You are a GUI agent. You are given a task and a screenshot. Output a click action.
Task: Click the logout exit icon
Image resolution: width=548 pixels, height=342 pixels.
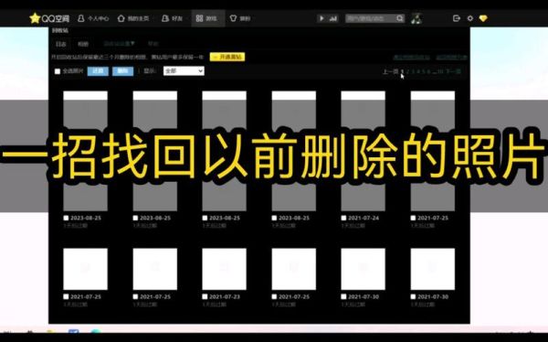pyautogui.click(x=456, y=18)
